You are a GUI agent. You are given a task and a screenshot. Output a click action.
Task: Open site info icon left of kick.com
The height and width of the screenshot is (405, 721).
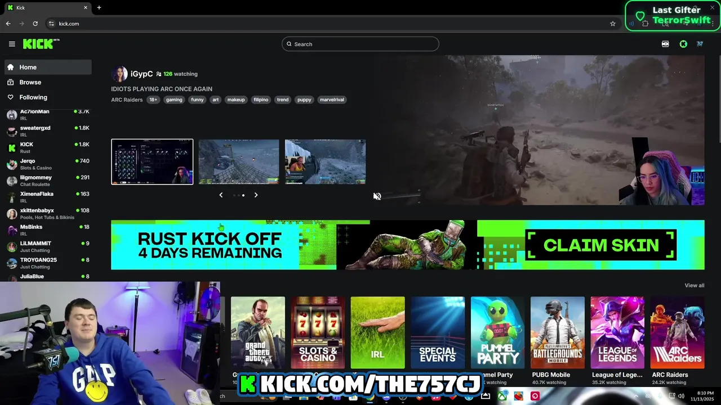point(51,24)
